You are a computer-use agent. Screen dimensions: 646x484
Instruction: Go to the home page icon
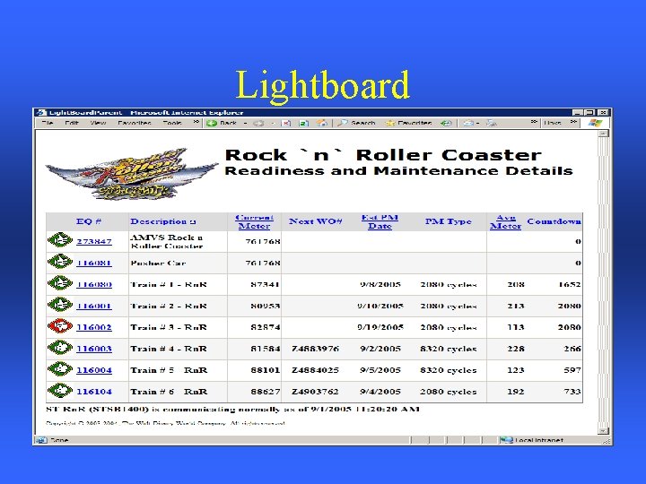click(x=322, y=123)
